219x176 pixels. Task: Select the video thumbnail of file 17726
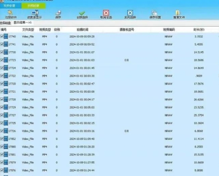pyautogui.click(x=6, y=131)
